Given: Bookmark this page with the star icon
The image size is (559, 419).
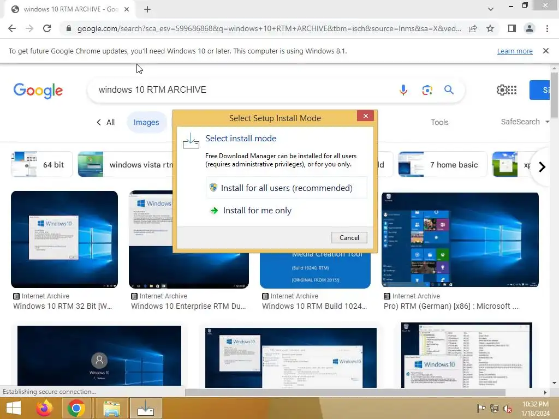Looking at the screenshot, I should (x=490, y=28).
